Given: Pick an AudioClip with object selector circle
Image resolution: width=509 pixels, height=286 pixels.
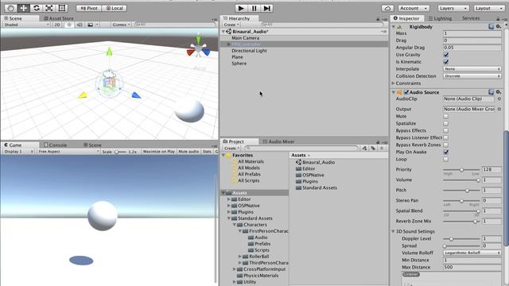Looking at the screenshot, I should pyautogui.click(x=499, y=99).
